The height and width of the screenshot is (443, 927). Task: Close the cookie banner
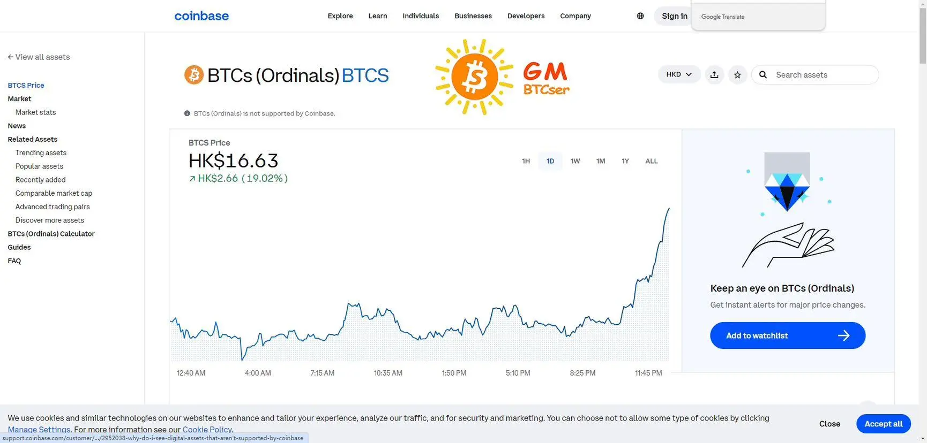[x=829, y=424]
